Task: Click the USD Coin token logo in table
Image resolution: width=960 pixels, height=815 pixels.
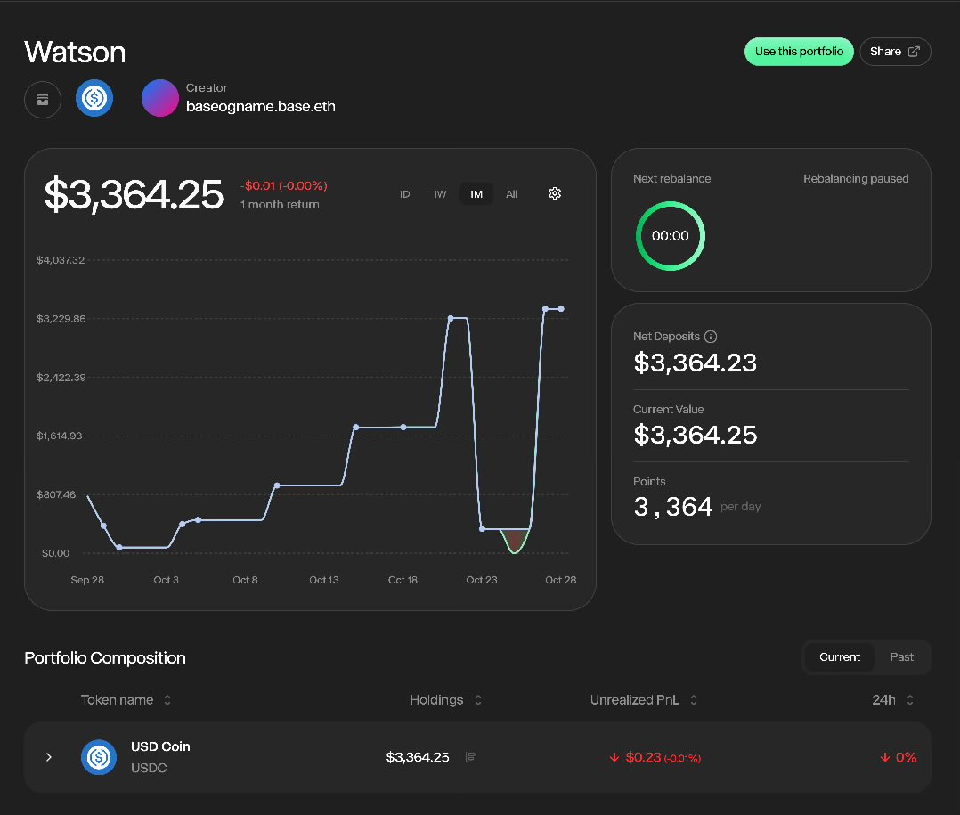Action: (99, 757)
